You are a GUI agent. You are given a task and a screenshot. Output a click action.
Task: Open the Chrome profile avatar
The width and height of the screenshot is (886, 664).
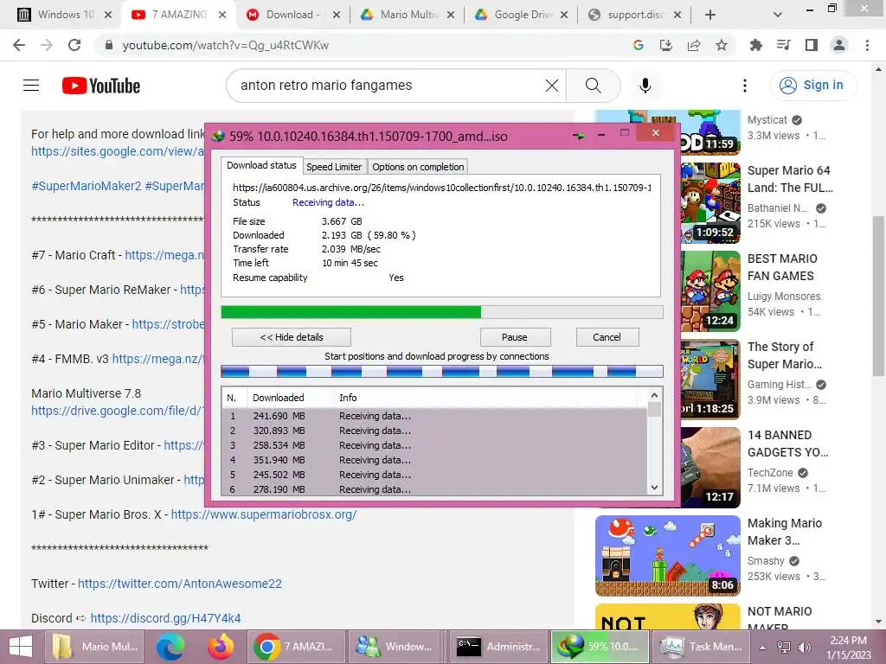(839, 45)
